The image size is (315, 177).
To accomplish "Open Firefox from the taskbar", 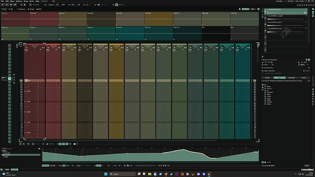I will pyautogui.click(x=166, y=174).
